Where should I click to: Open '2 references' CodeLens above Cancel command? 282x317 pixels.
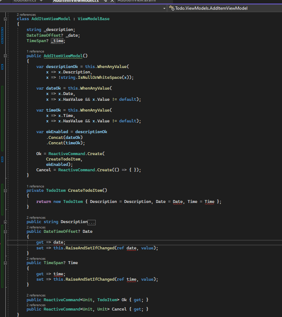(x=36, y=305)
